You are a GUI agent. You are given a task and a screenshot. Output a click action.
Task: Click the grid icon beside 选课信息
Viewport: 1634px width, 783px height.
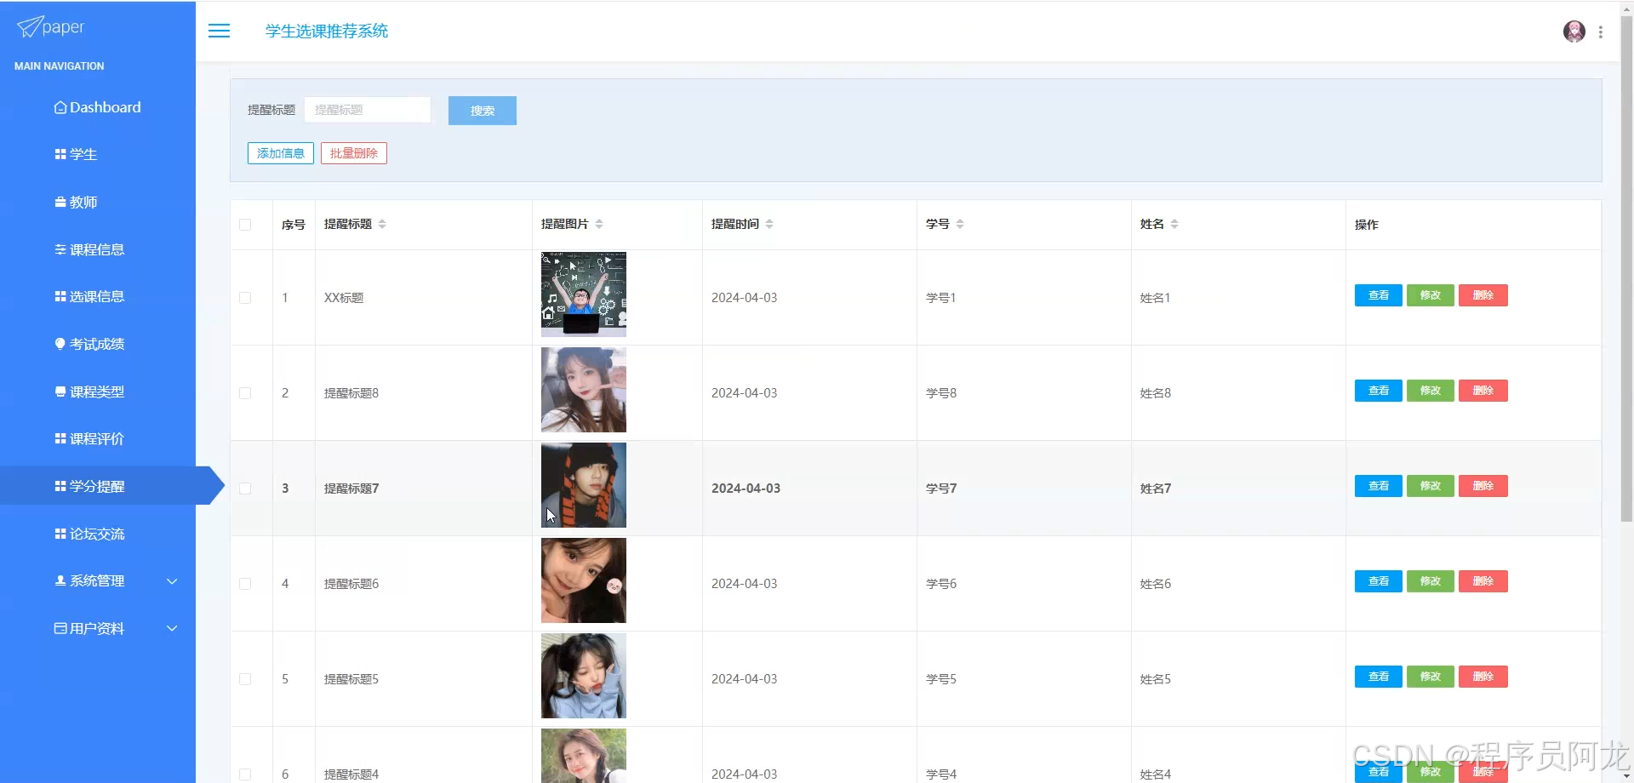pyautogui.click(x=60, y=296)
